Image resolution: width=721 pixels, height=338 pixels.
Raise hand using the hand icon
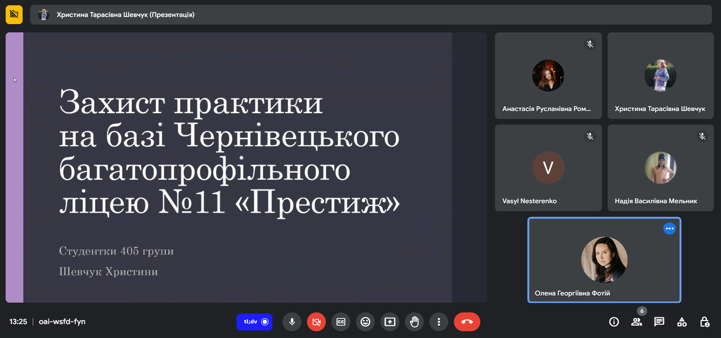414,322
